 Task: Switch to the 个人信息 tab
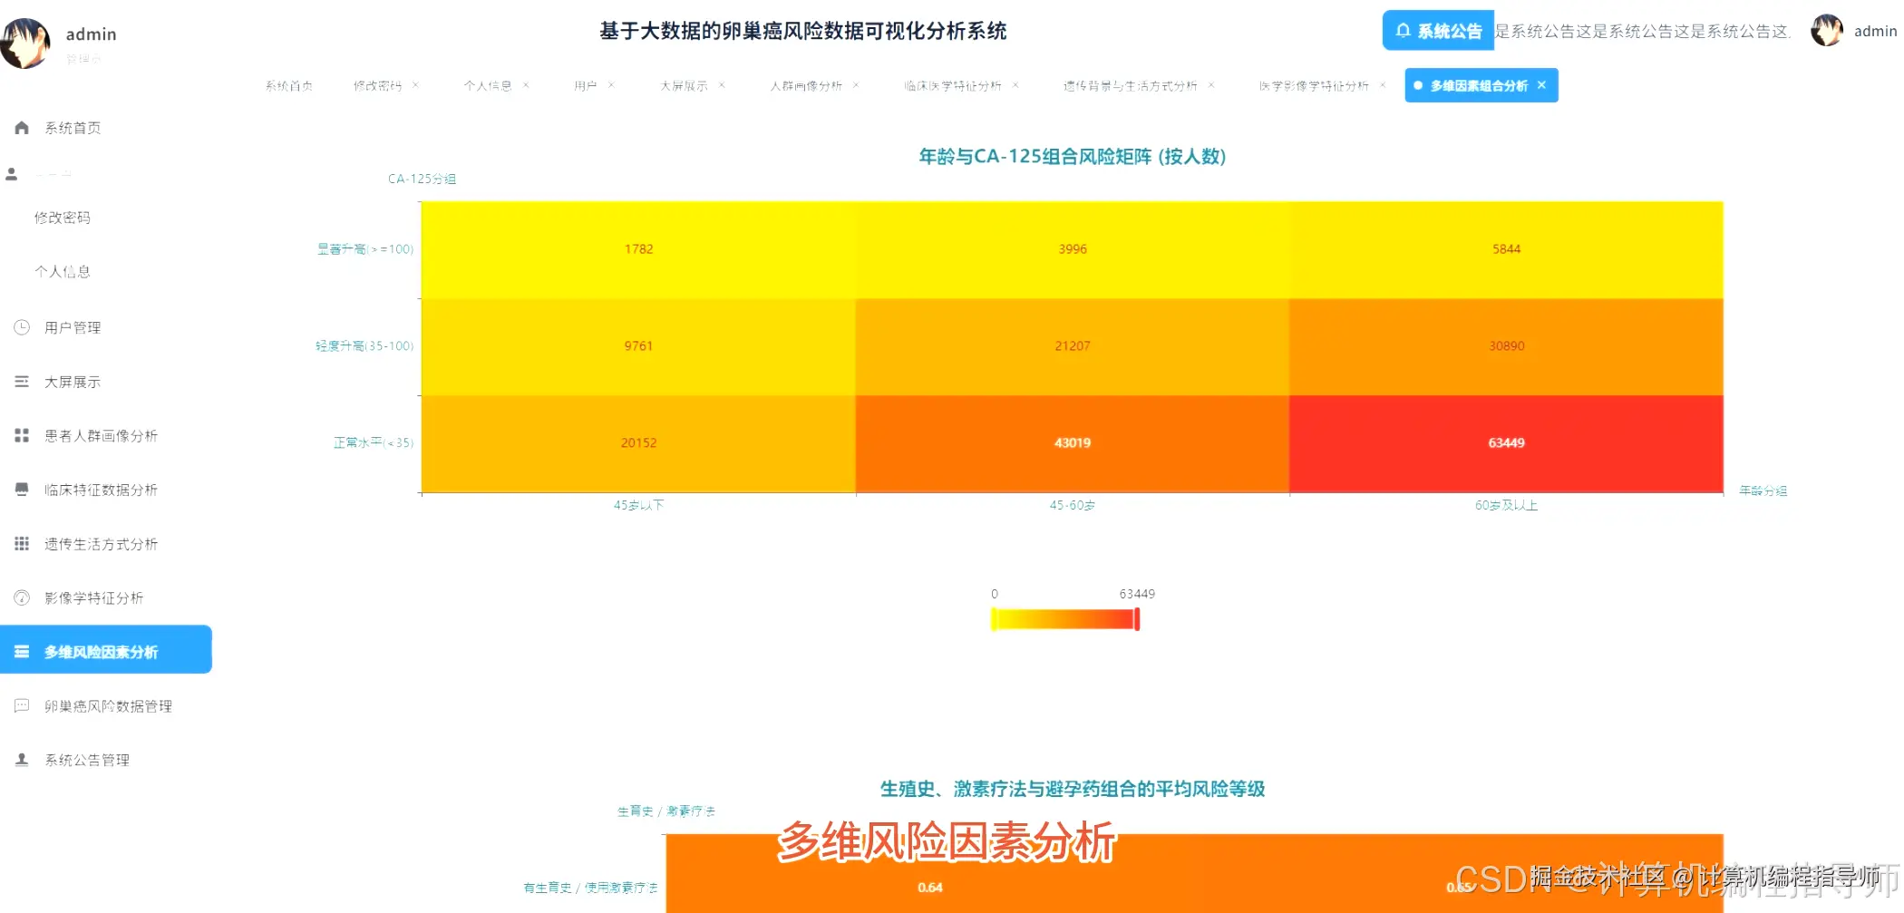[x=488, y=86]
